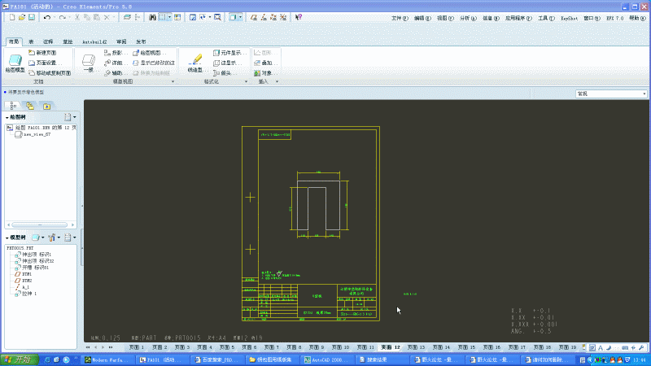Viewport: 651px width, 366px height.
Task: Click Move or Copy Sheets button
Action: pyautogui.click(x=50, y=72)
